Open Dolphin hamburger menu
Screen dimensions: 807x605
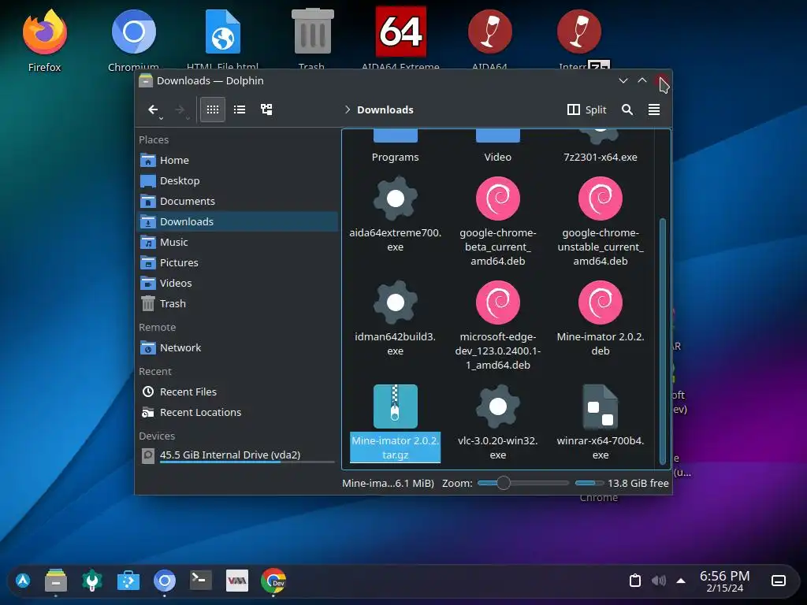point(653,109)
